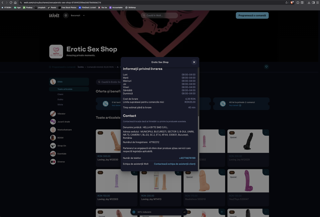Open the Pixabay bookmark
Image resolution: width=320 pixels, height=217 pixels.
pos(28,7)
